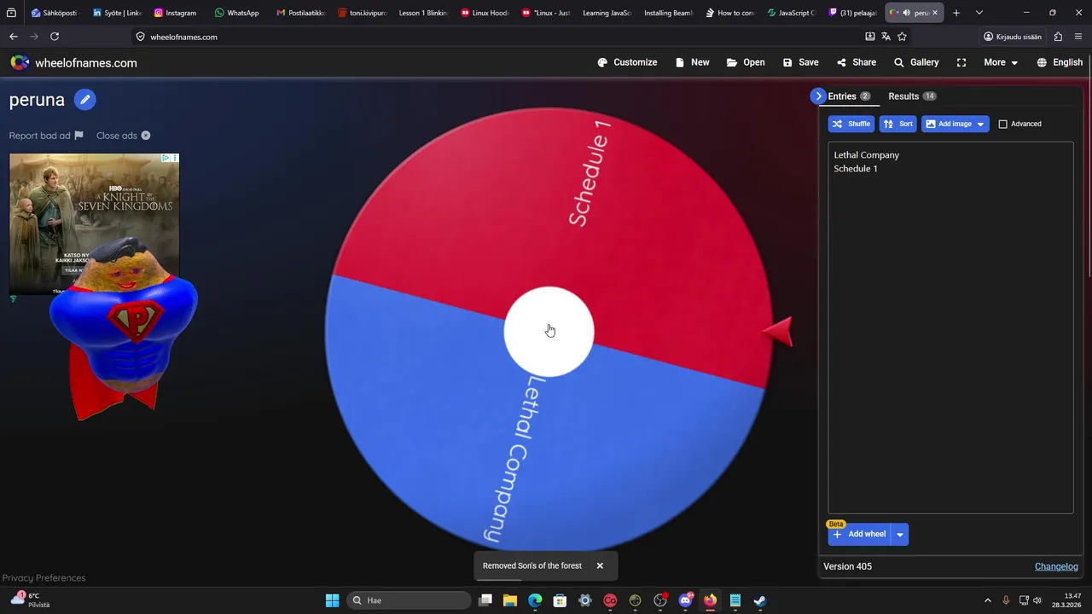Expand the Add wheel options arrow
This screenshot has height=614, width=1092.
pos(900,534)
